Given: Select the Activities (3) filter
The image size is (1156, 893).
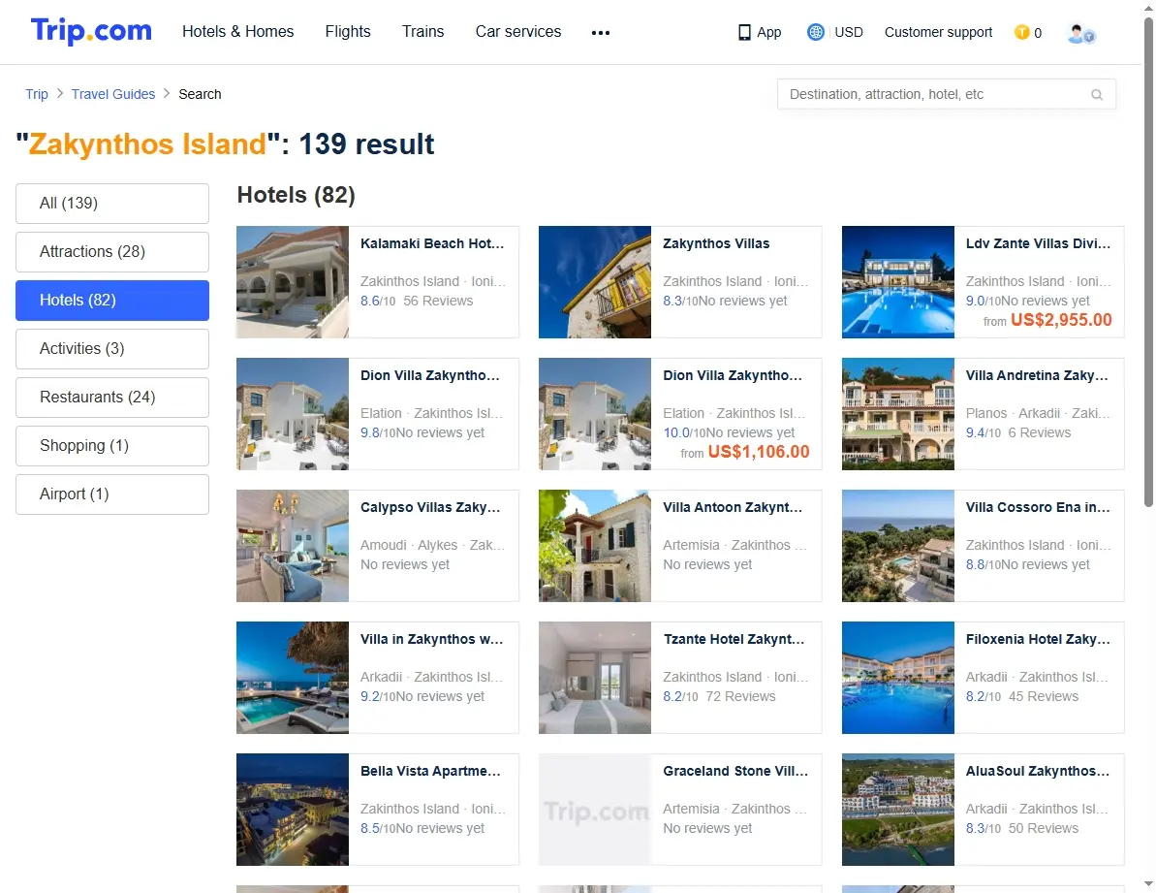Looking at the screenshot, I should (x=112, y=349).
